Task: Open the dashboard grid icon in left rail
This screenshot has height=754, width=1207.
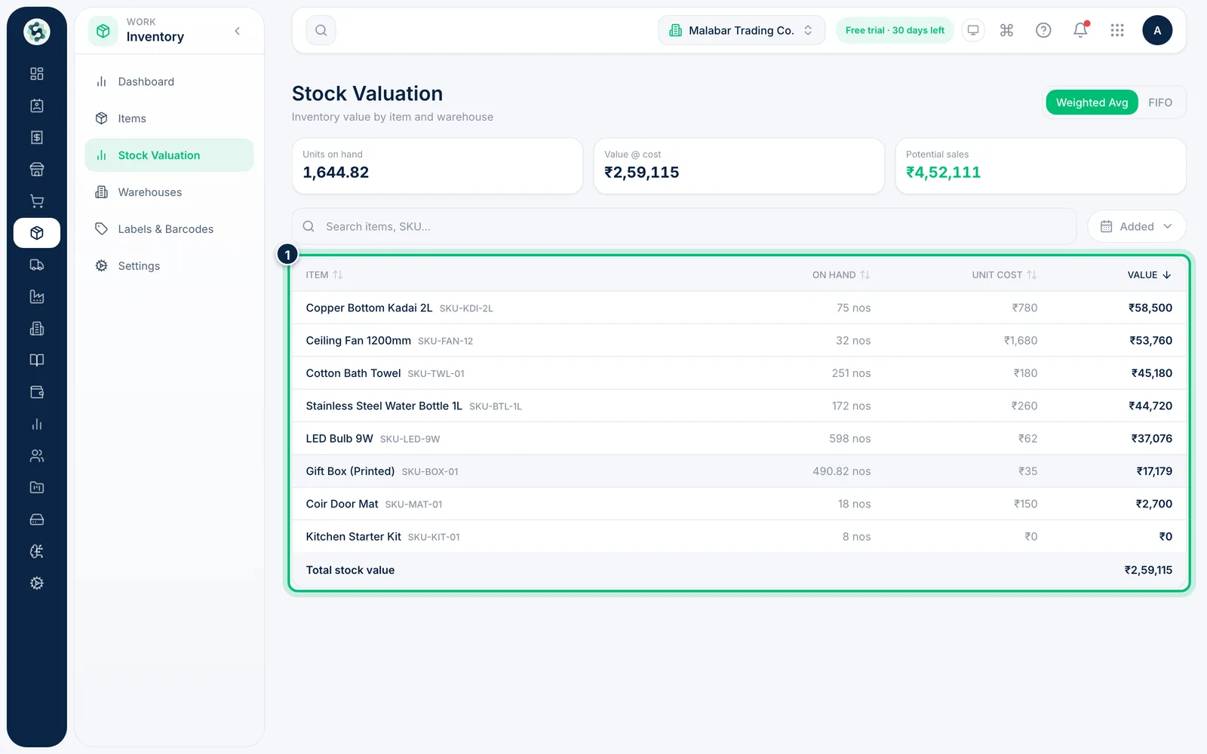Action: coord(36,74)
